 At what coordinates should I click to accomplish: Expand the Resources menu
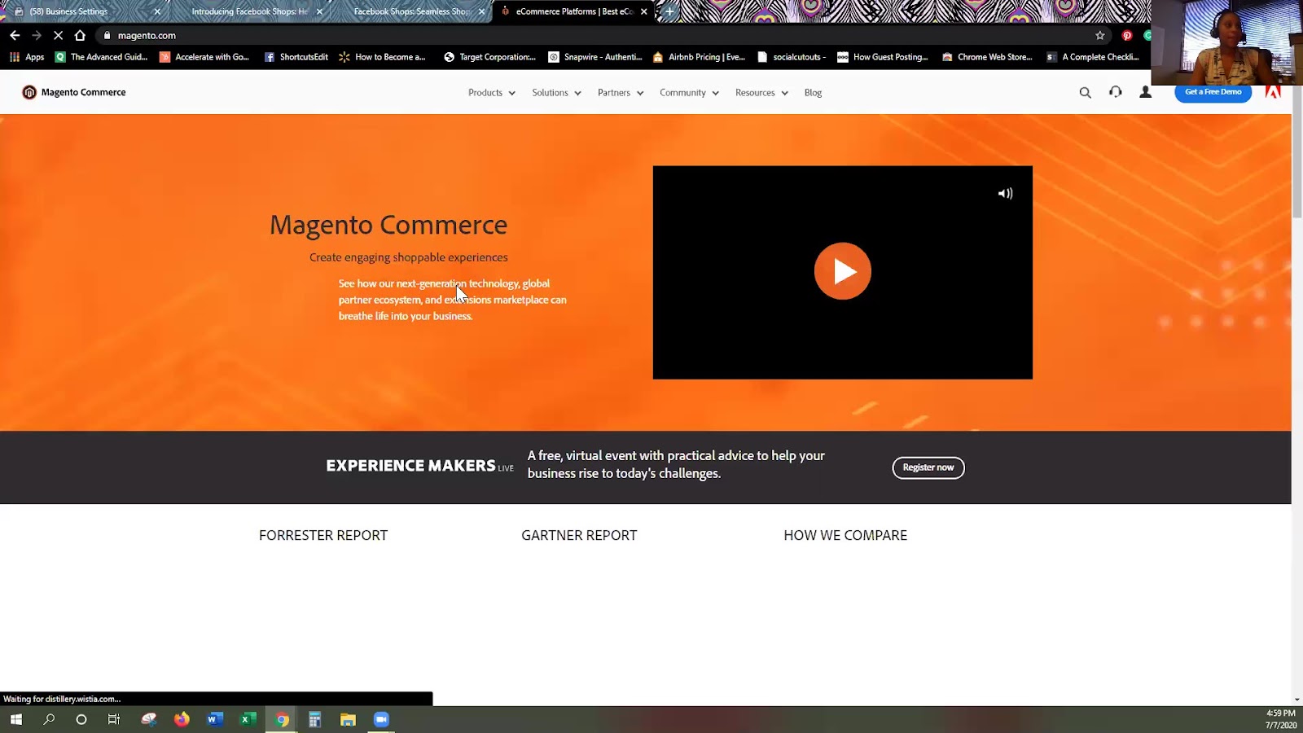coord(761,93)
